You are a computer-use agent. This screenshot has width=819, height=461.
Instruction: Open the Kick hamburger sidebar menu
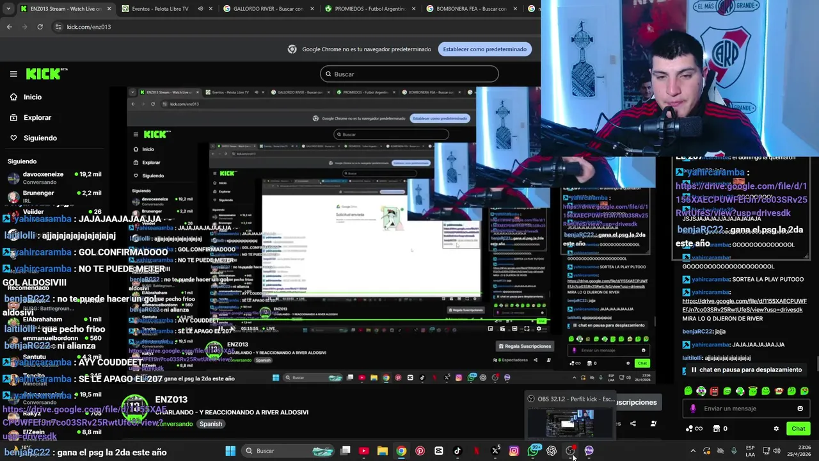tap(13, 74)
